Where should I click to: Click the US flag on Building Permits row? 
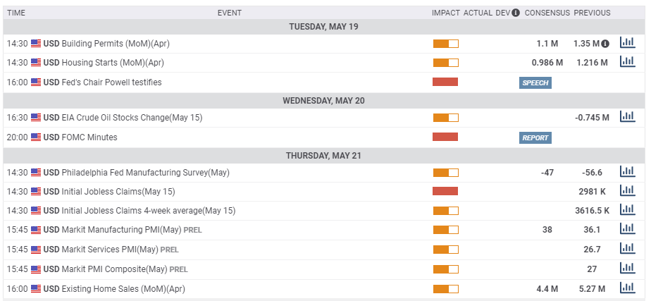[x=36, y=44]
